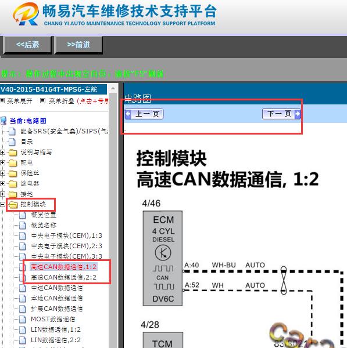Image resolution: width=347 pixels, height=348 pixels.
Task: Click document icon beside 目录
Action: click(12, 142)
